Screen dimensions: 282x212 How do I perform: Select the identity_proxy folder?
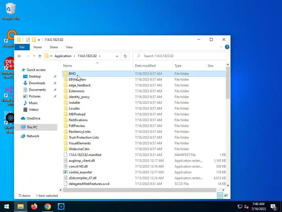(79, 97)
